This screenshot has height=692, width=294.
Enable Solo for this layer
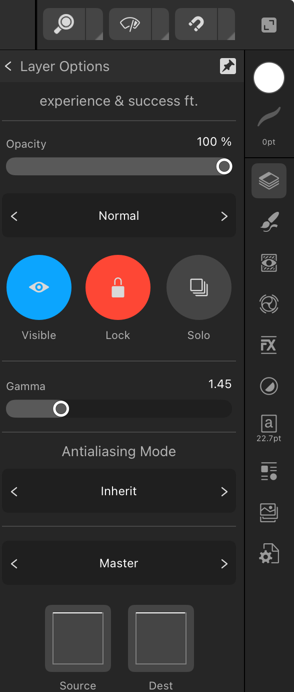pyautogui.click(x=198, y=287)
